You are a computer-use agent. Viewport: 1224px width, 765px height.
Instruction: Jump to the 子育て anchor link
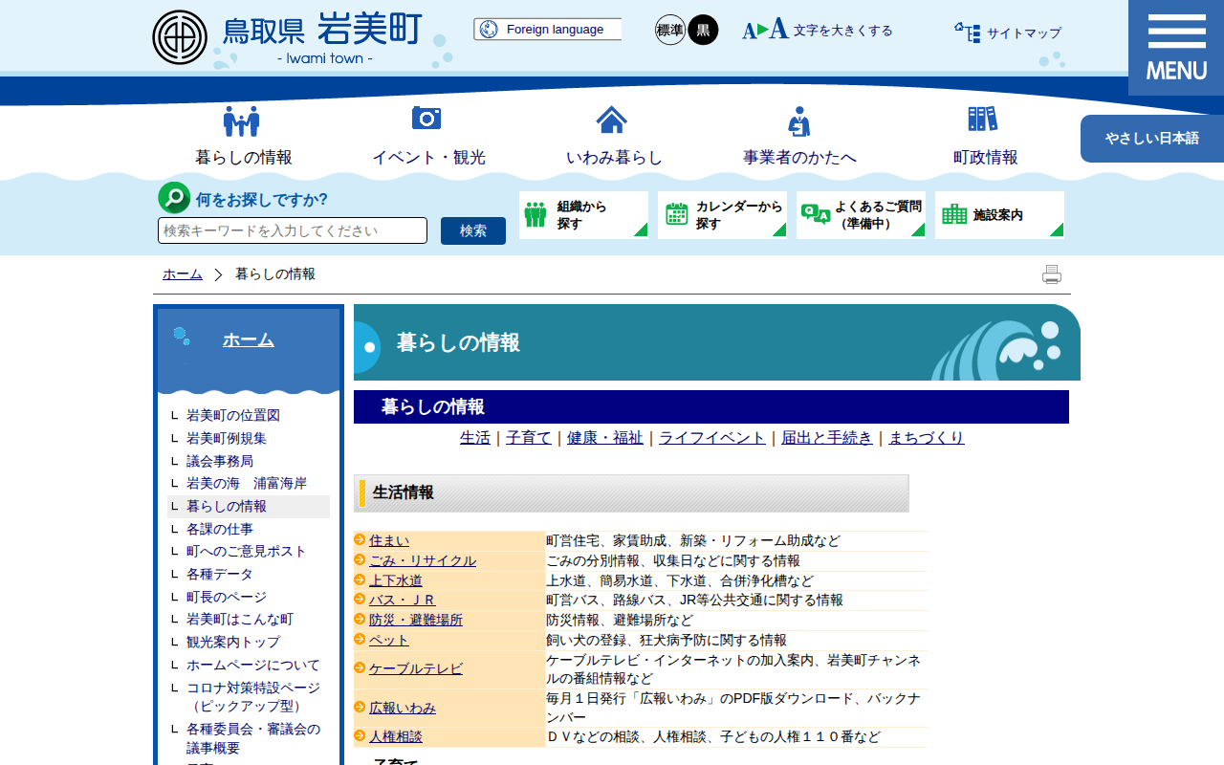(x=529, y=438)
